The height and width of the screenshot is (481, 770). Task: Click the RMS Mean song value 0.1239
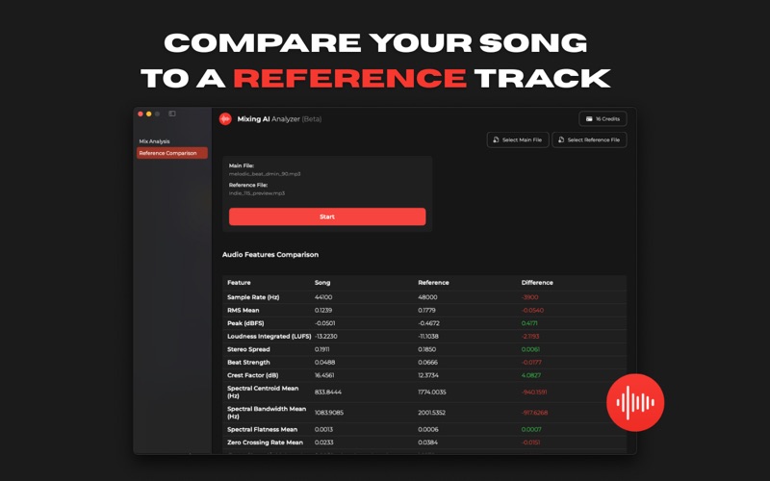pos(323,310)
